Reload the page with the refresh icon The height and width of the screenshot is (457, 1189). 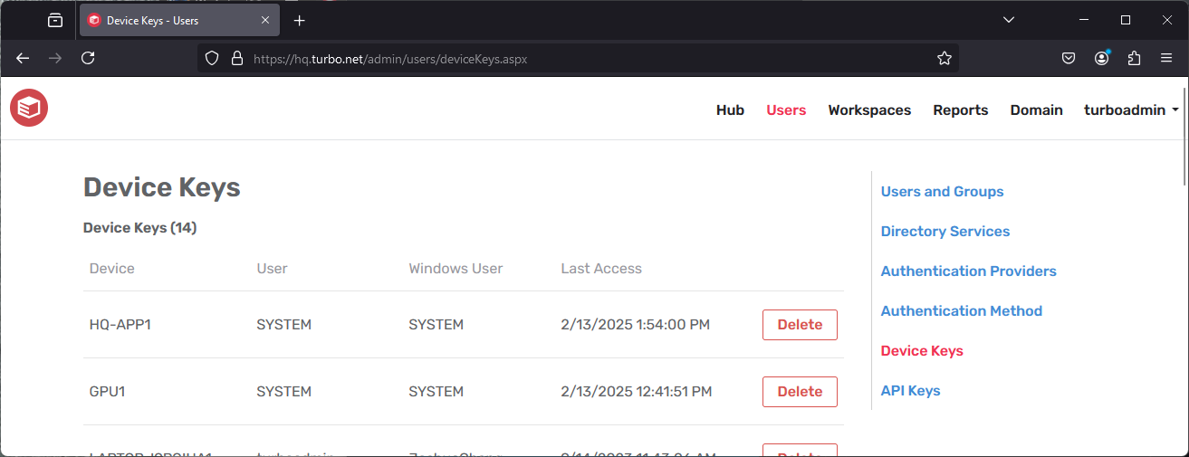point(88,58)
